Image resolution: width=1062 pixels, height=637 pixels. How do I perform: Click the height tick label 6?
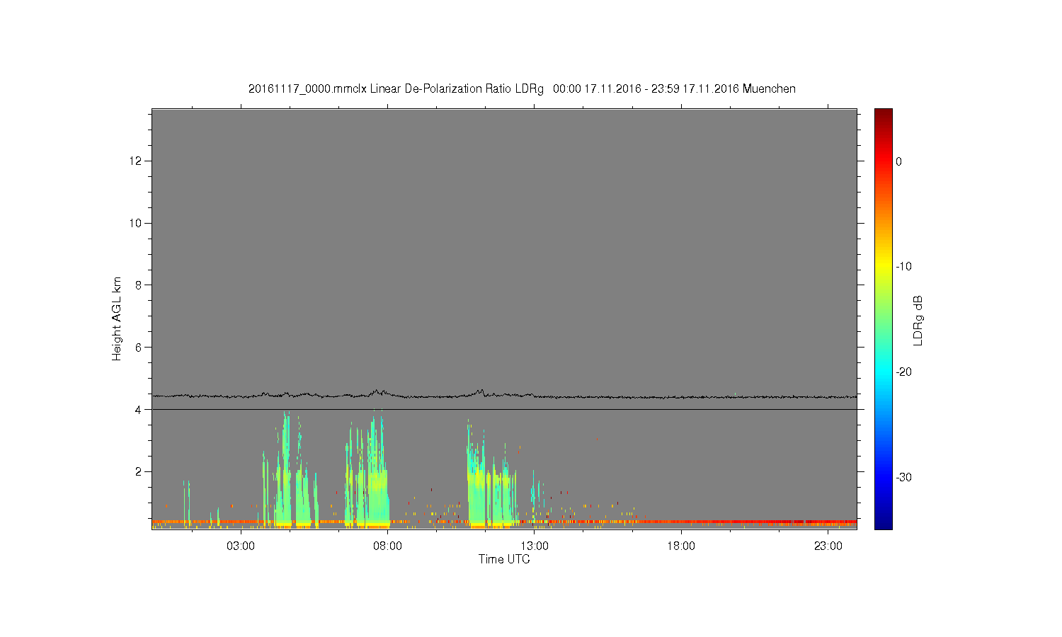[139, 347]
